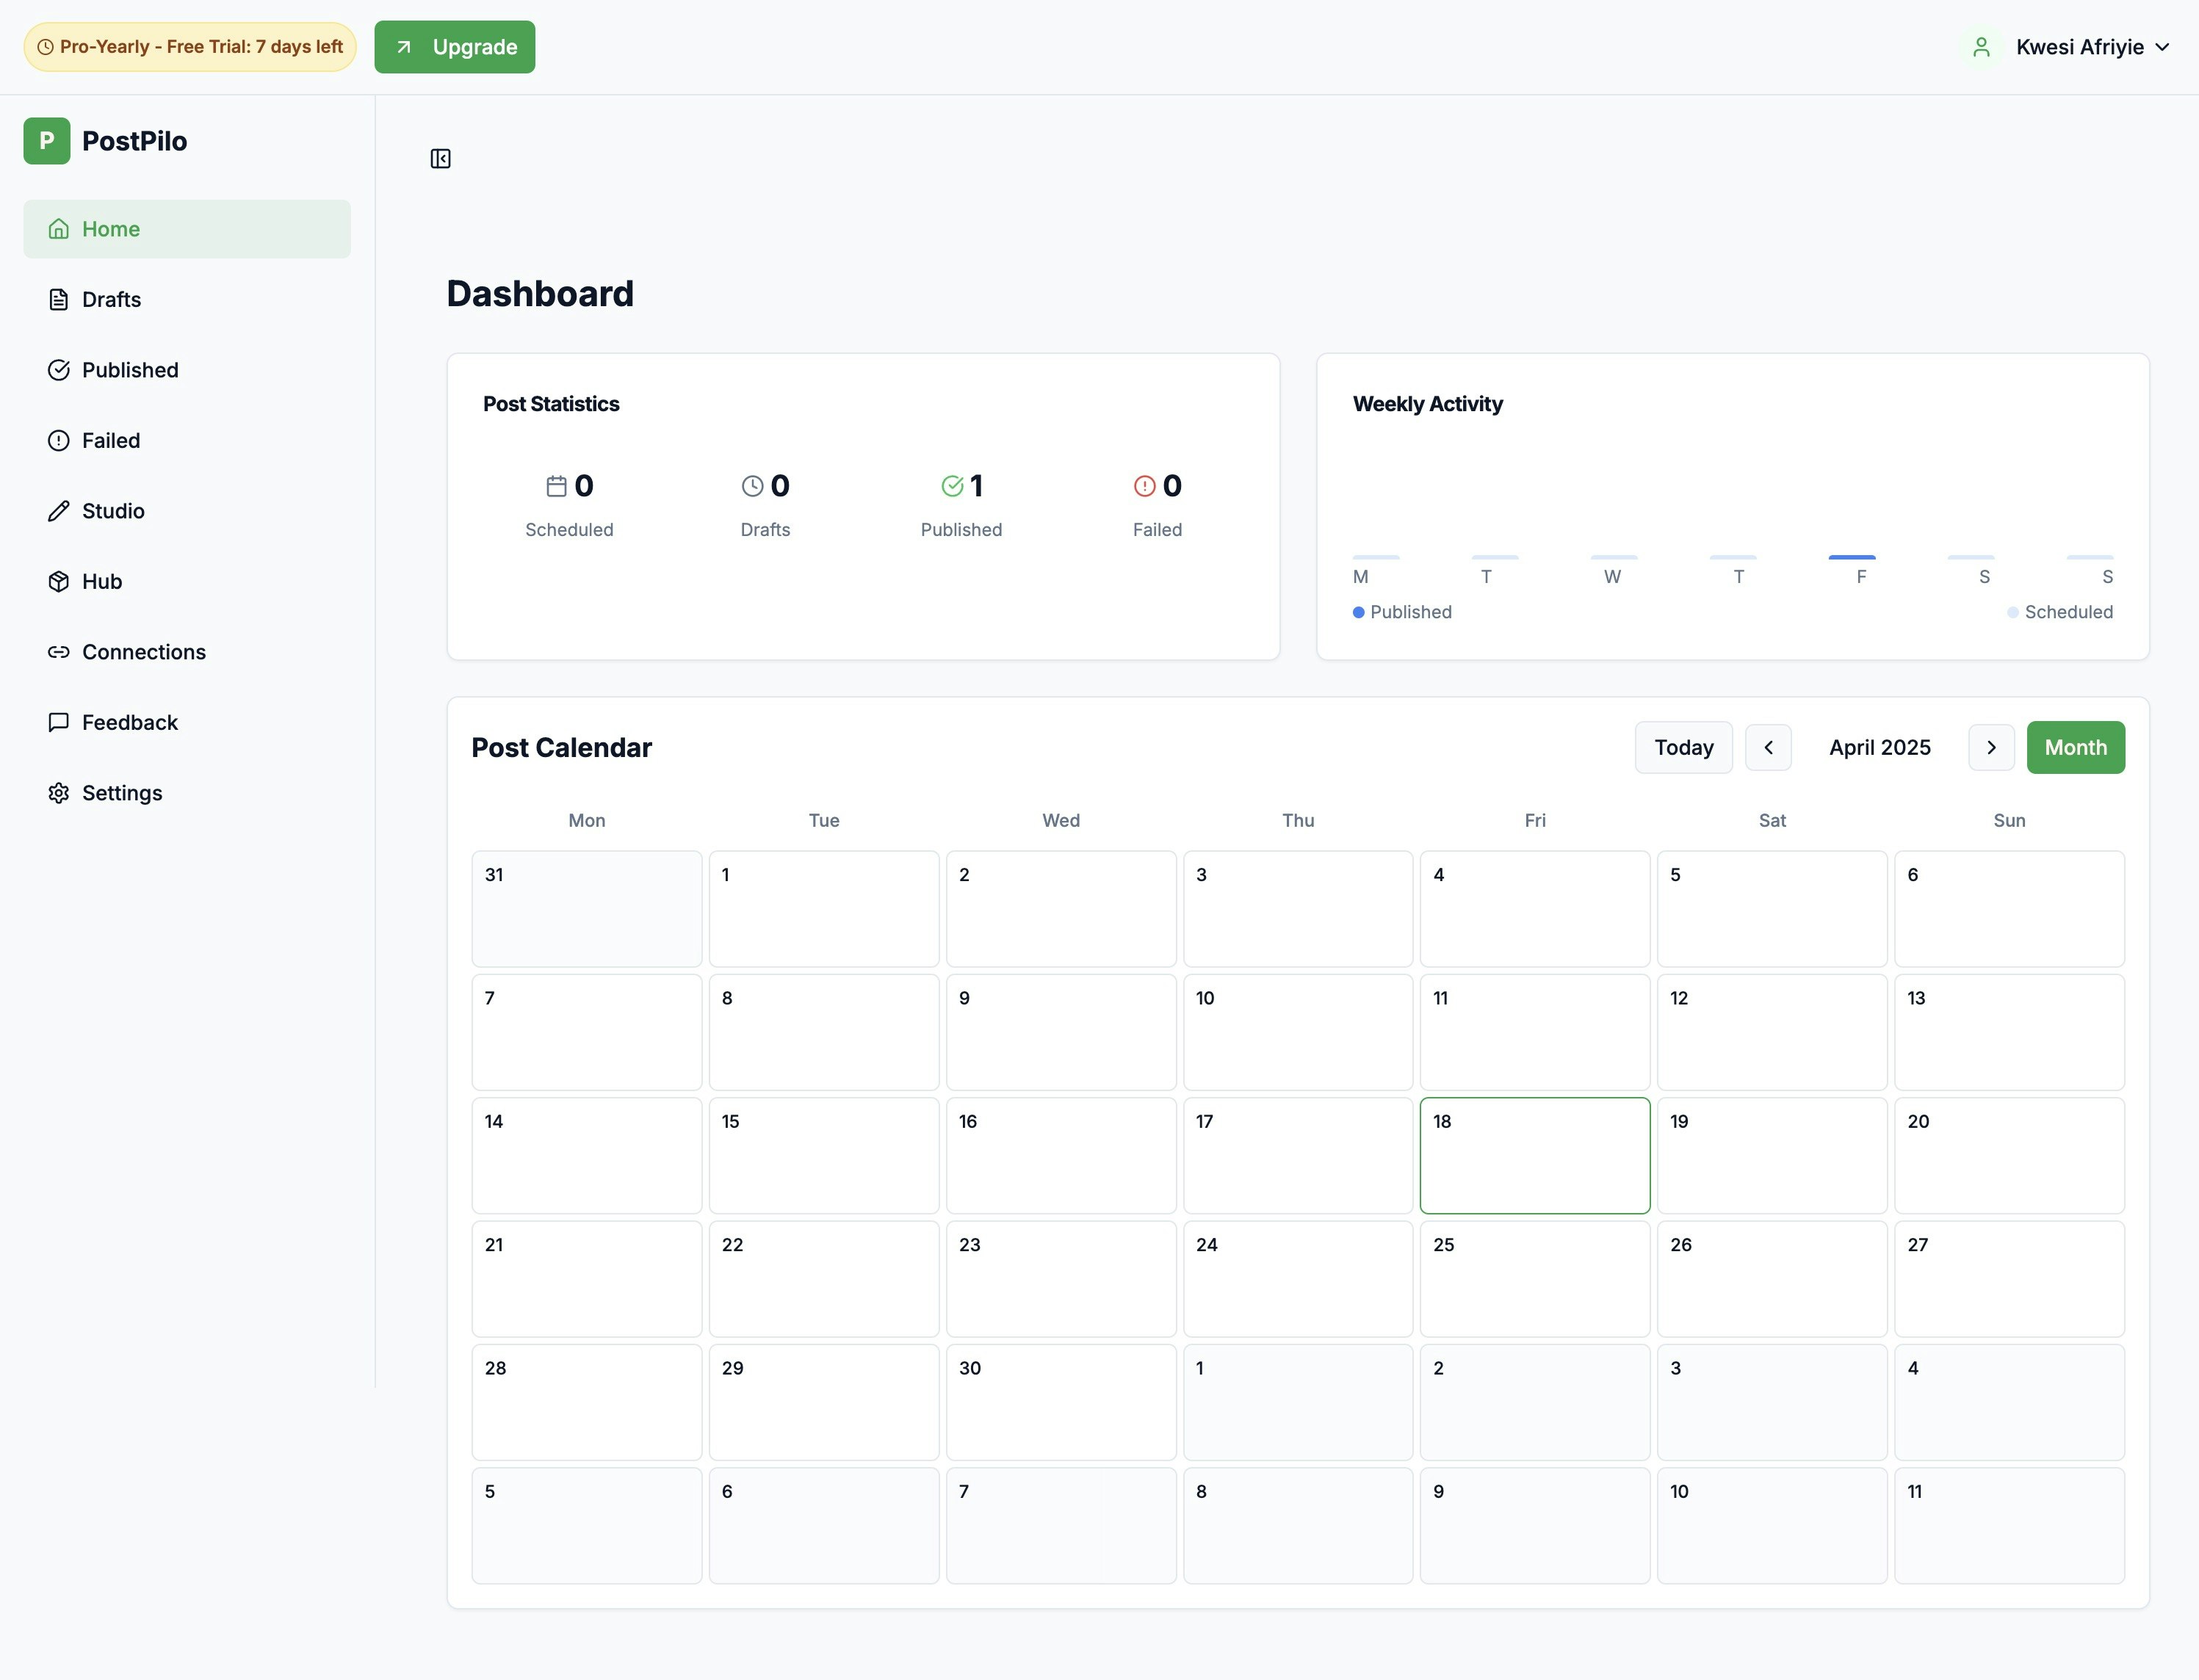
Task: Open Settings via the gear icon
Action: click(x=58, y=793)
